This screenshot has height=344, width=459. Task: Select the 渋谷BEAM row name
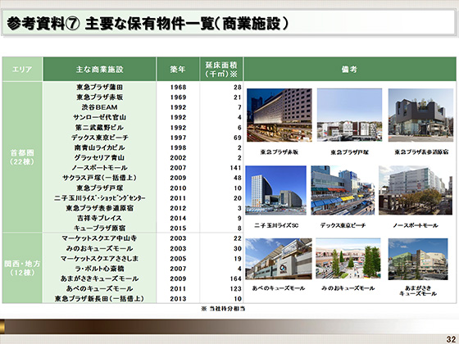coord(99,107)
